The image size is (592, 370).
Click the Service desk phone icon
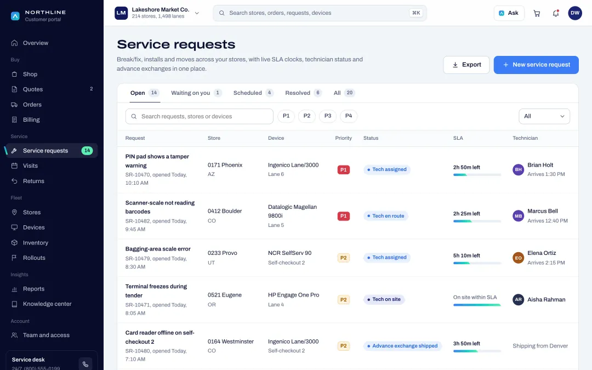tap(86, 364)
